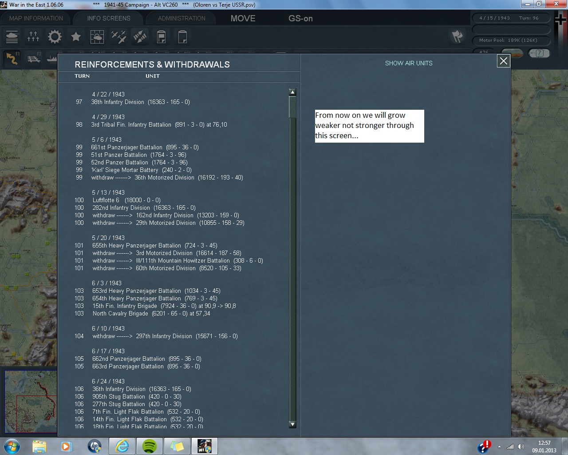
Task: Open the Administration tab
Action: [181, 18]
